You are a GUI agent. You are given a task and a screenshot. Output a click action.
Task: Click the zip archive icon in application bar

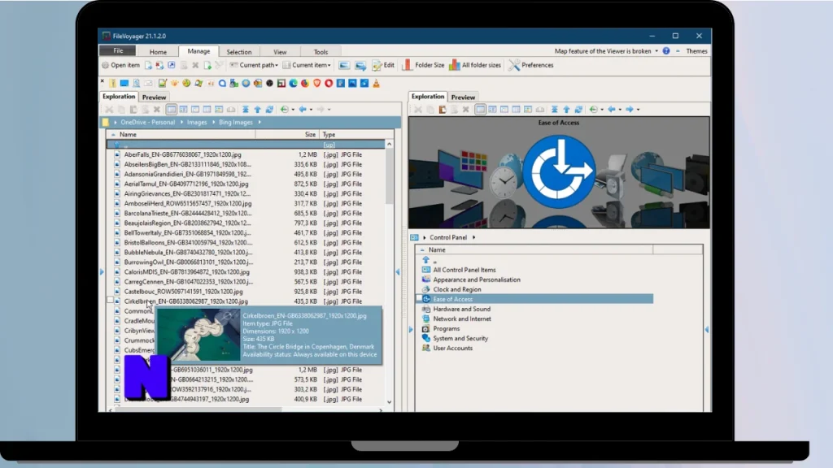pyautogui.click(x=112, y=84)
